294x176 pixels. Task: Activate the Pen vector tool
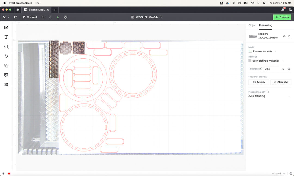pos(6,56)
